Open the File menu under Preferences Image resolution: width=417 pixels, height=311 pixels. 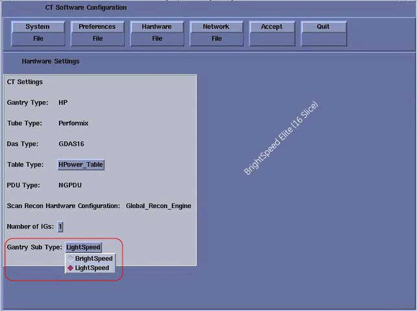coord(97,38)
